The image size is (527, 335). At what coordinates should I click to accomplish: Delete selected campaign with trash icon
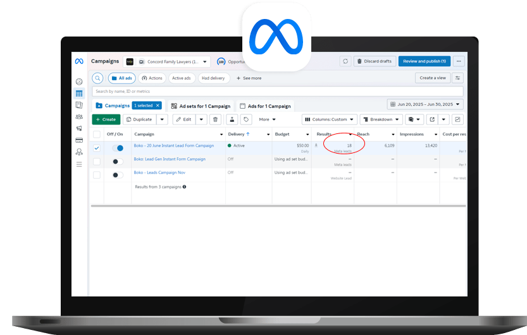pos(216,119)
